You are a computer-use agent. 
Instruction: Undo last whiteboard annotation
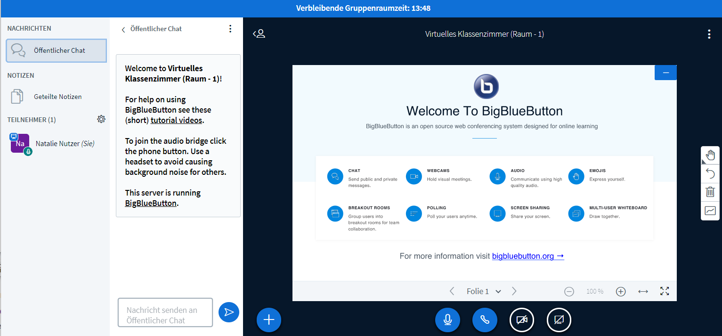tap(710, 174)
